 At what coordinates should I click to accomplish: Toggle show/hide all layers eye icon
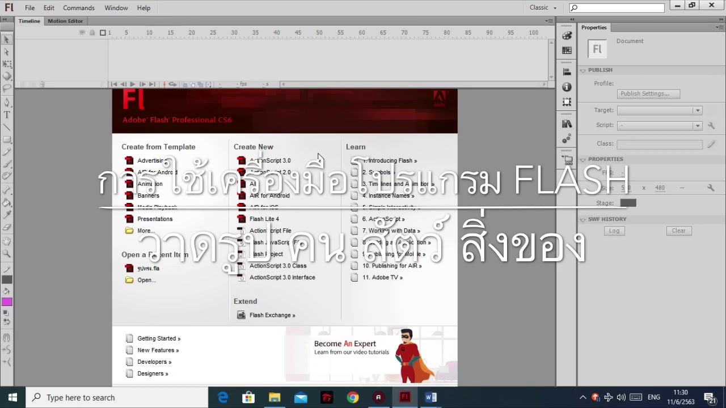point(82,32)
